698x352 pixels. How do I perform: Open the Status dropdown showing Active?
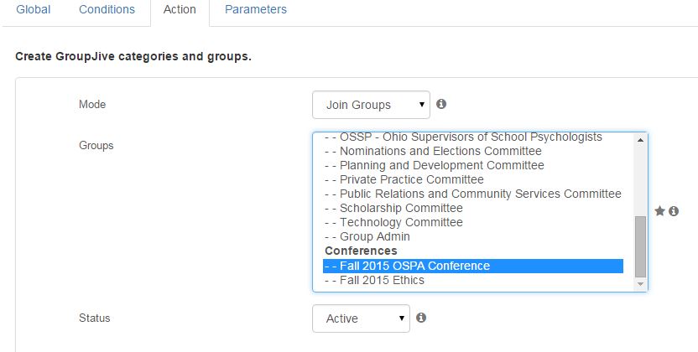pos(361,318)
